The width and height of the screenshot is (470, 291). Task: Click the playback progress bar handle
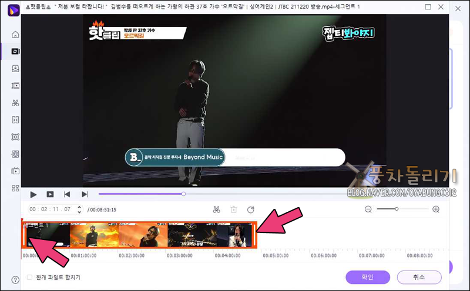(x=183, y=194)
